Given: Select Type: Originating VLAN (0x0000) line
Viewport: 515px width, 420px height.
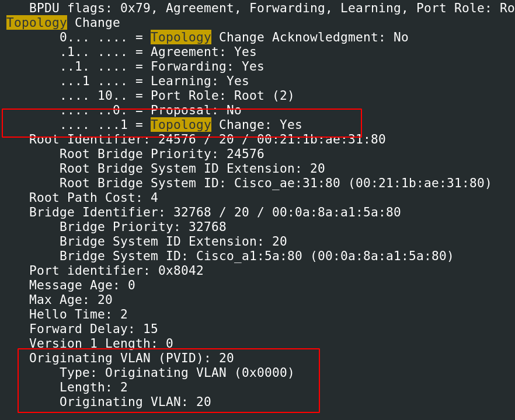Looking at the screenshot, I should [176, 373].
